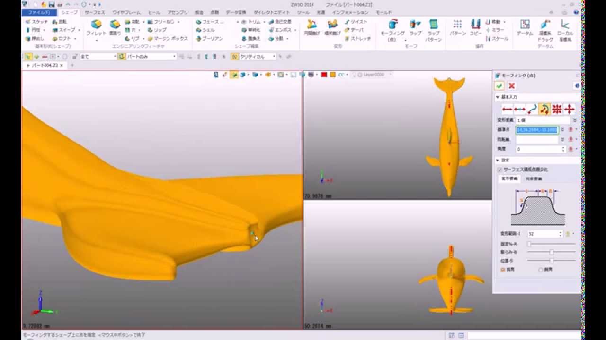The width and height of the screenshot is (606, 340).
Task: Confirm morphing with the green checkmark button
Action: click(x=499, y=86)
